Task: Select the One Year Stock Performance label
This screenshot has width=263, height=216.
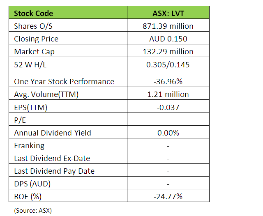Action: click(x=64, y=81)
